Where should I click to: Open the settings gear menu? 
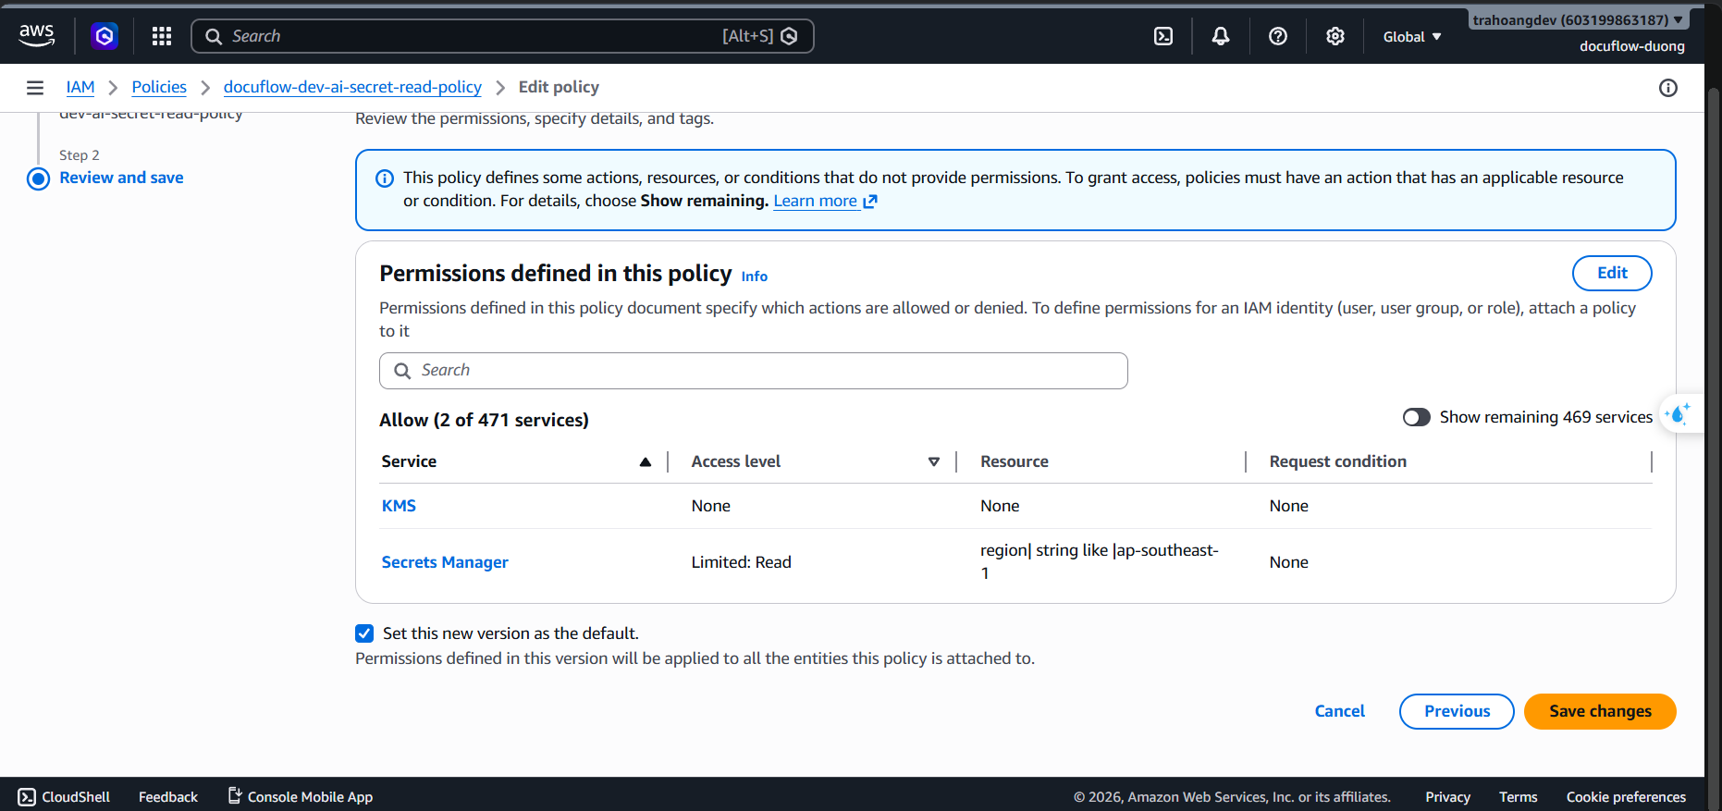(1335, 36)
